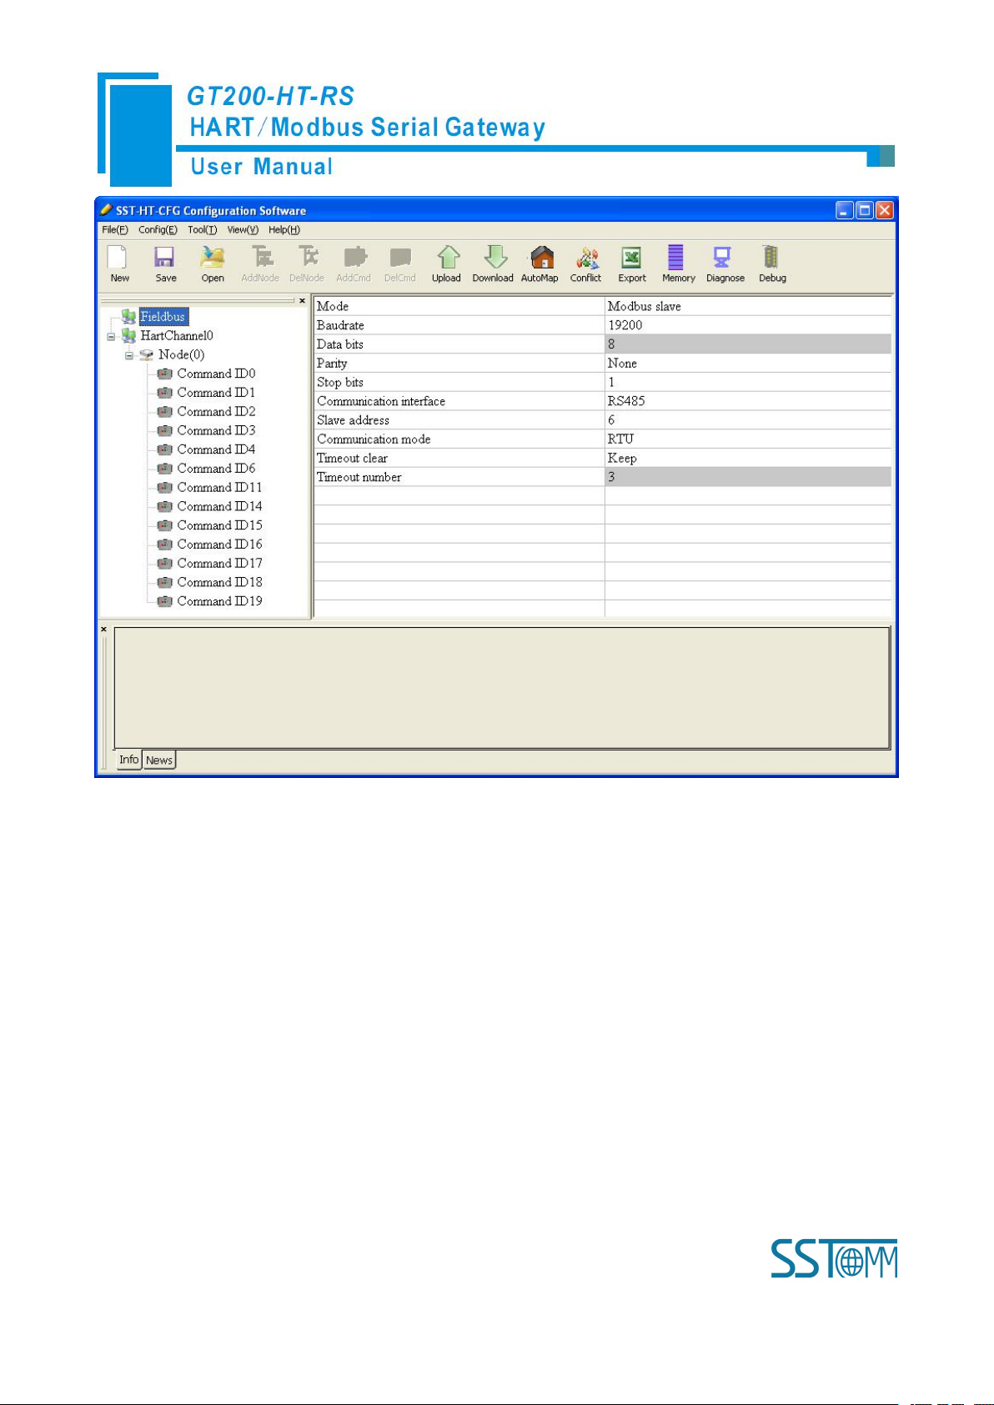
Task: Select Command ID3 in the tree
Action: coord(216,430)
